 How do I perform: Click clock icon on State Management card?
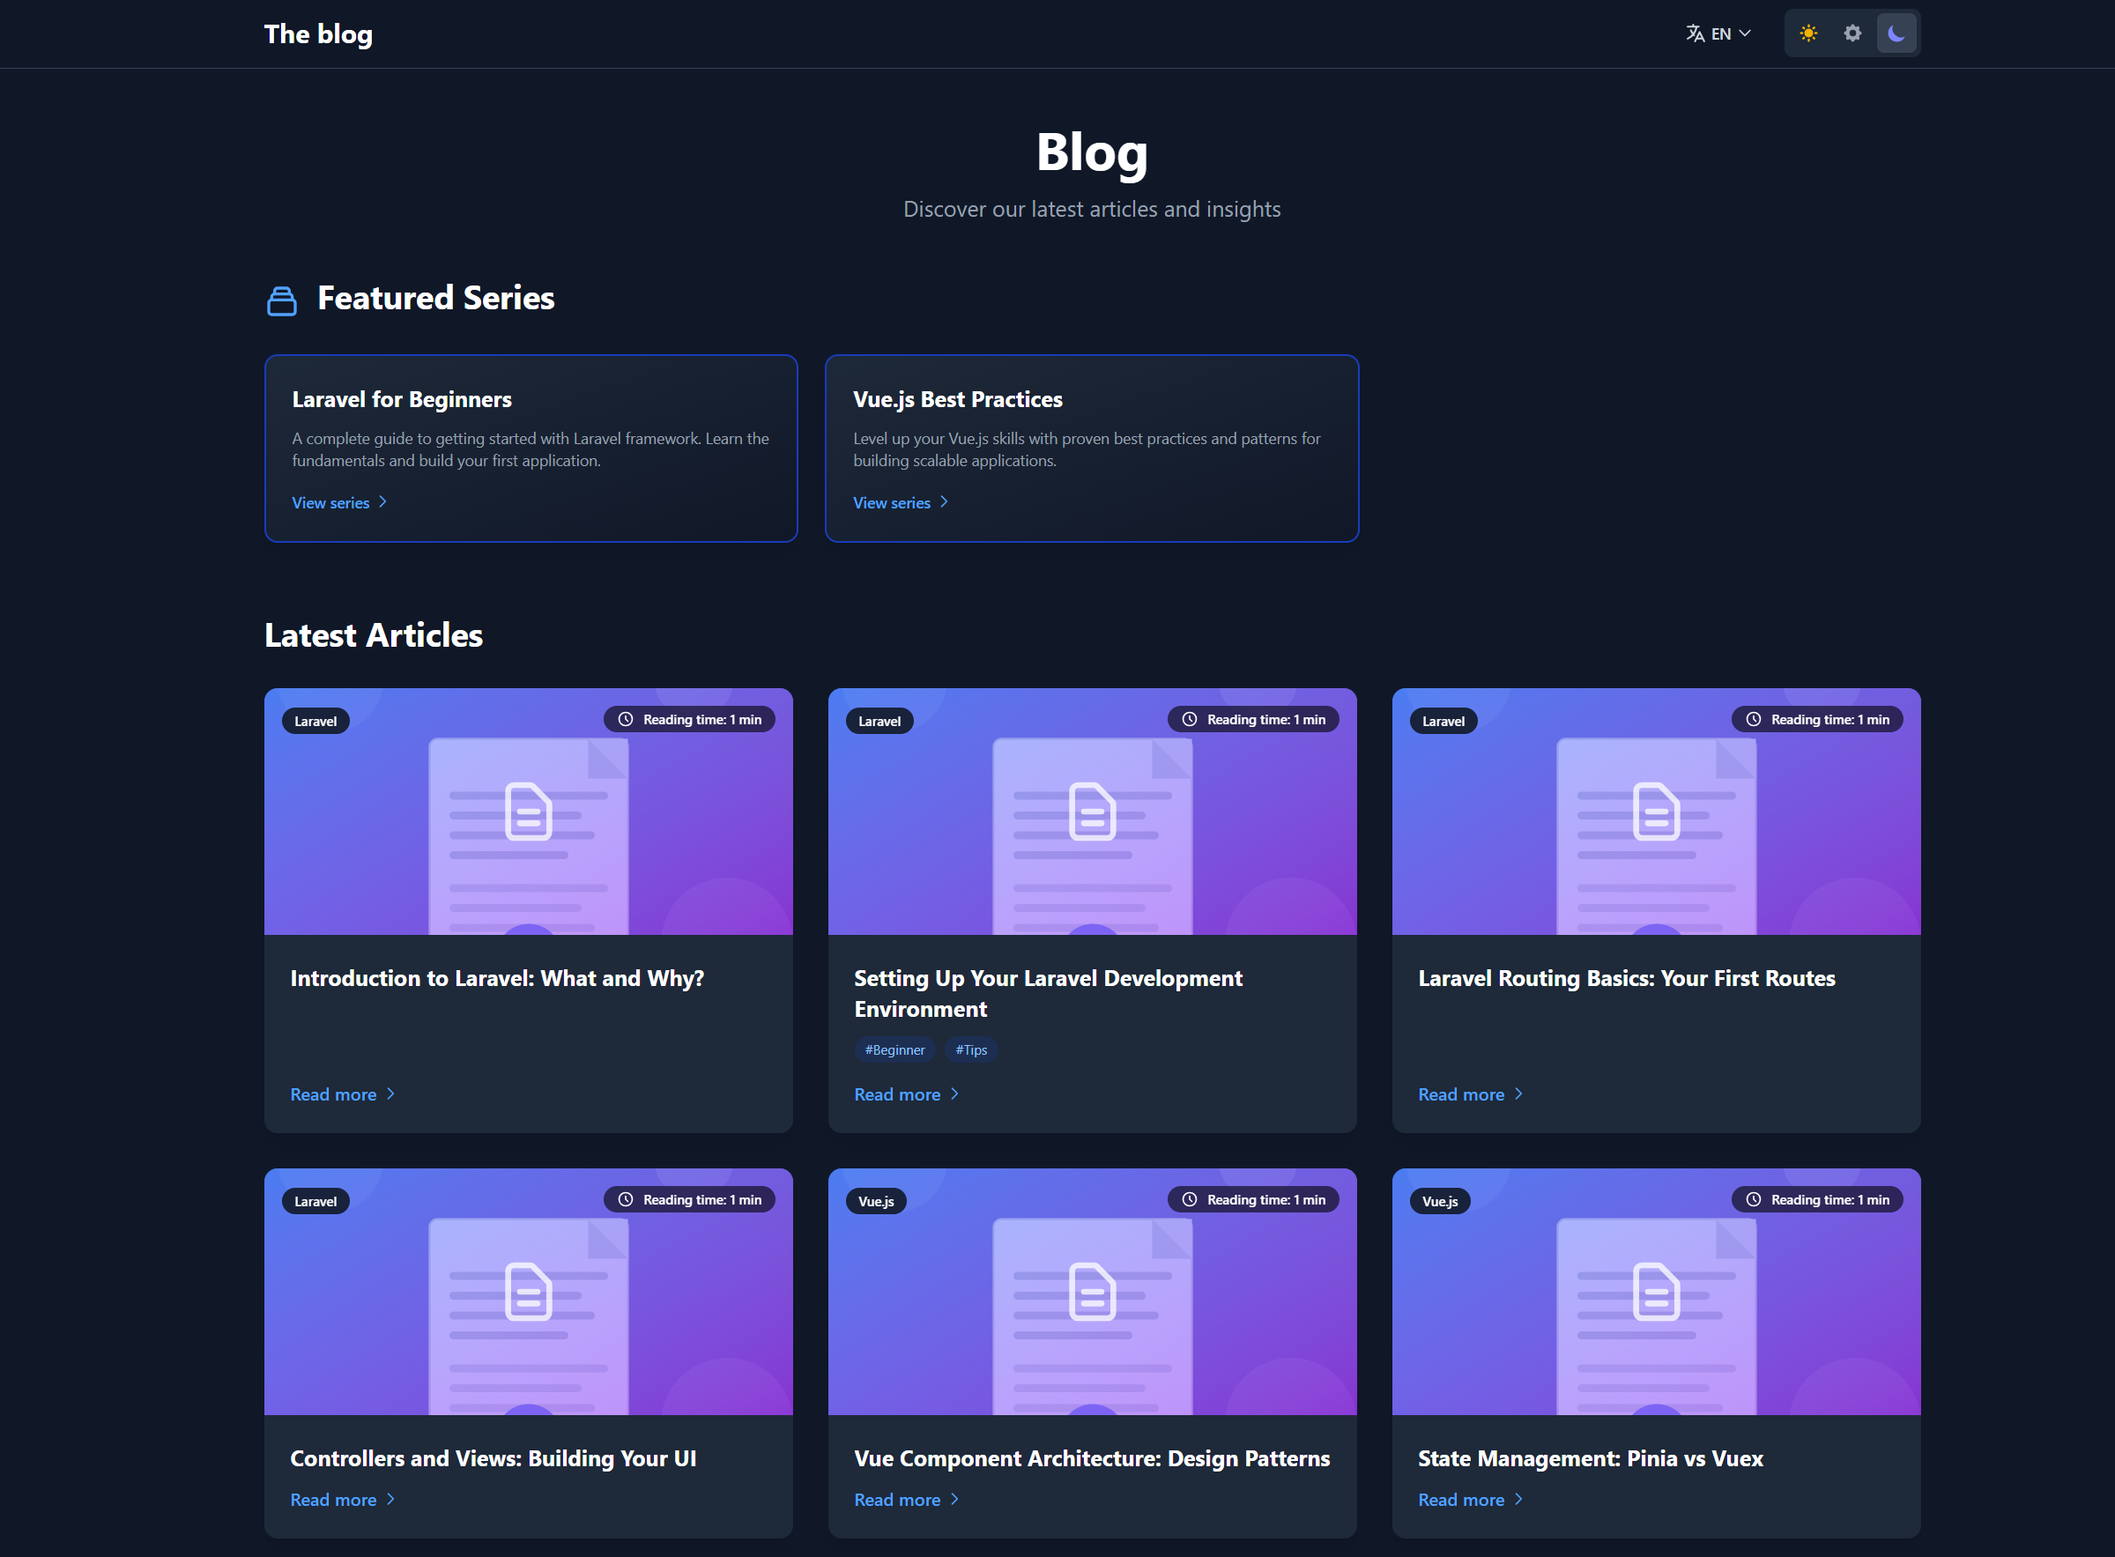(x=1753, y=1200)
